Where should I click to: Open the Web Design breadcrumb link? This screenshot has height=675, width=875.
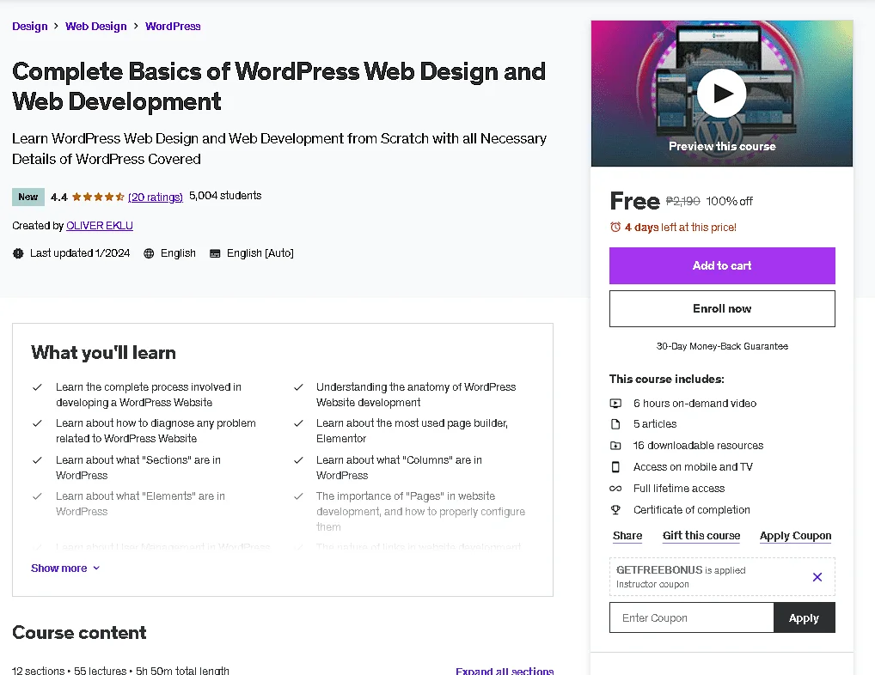(96, 27)
